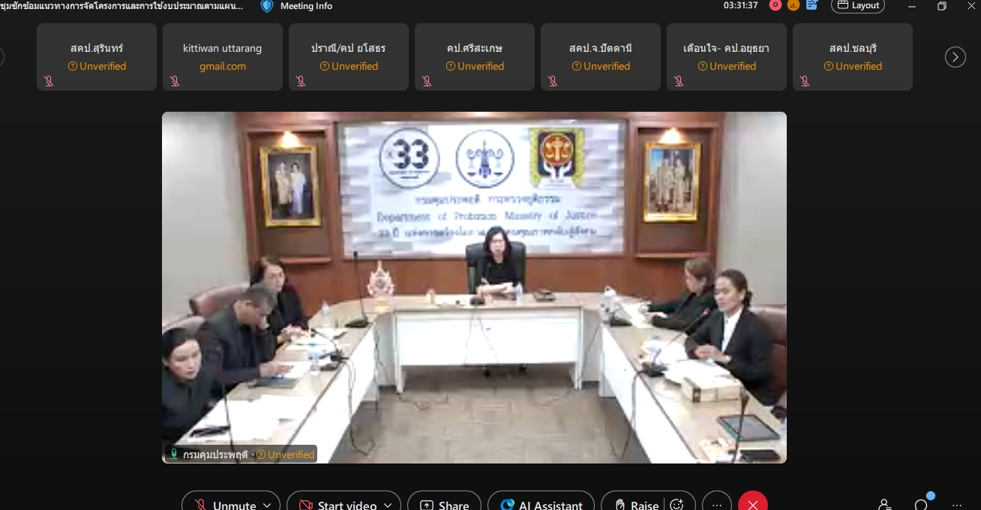Expand audio options arrow next to Unmute

[x=267, y=505]
